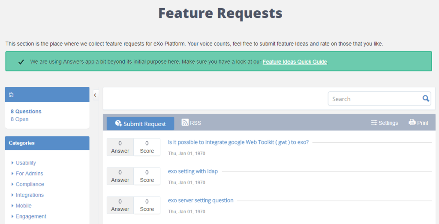Expand the Mobile category arrow
This screenshot has height=224, width=439.
click(12, 206)
